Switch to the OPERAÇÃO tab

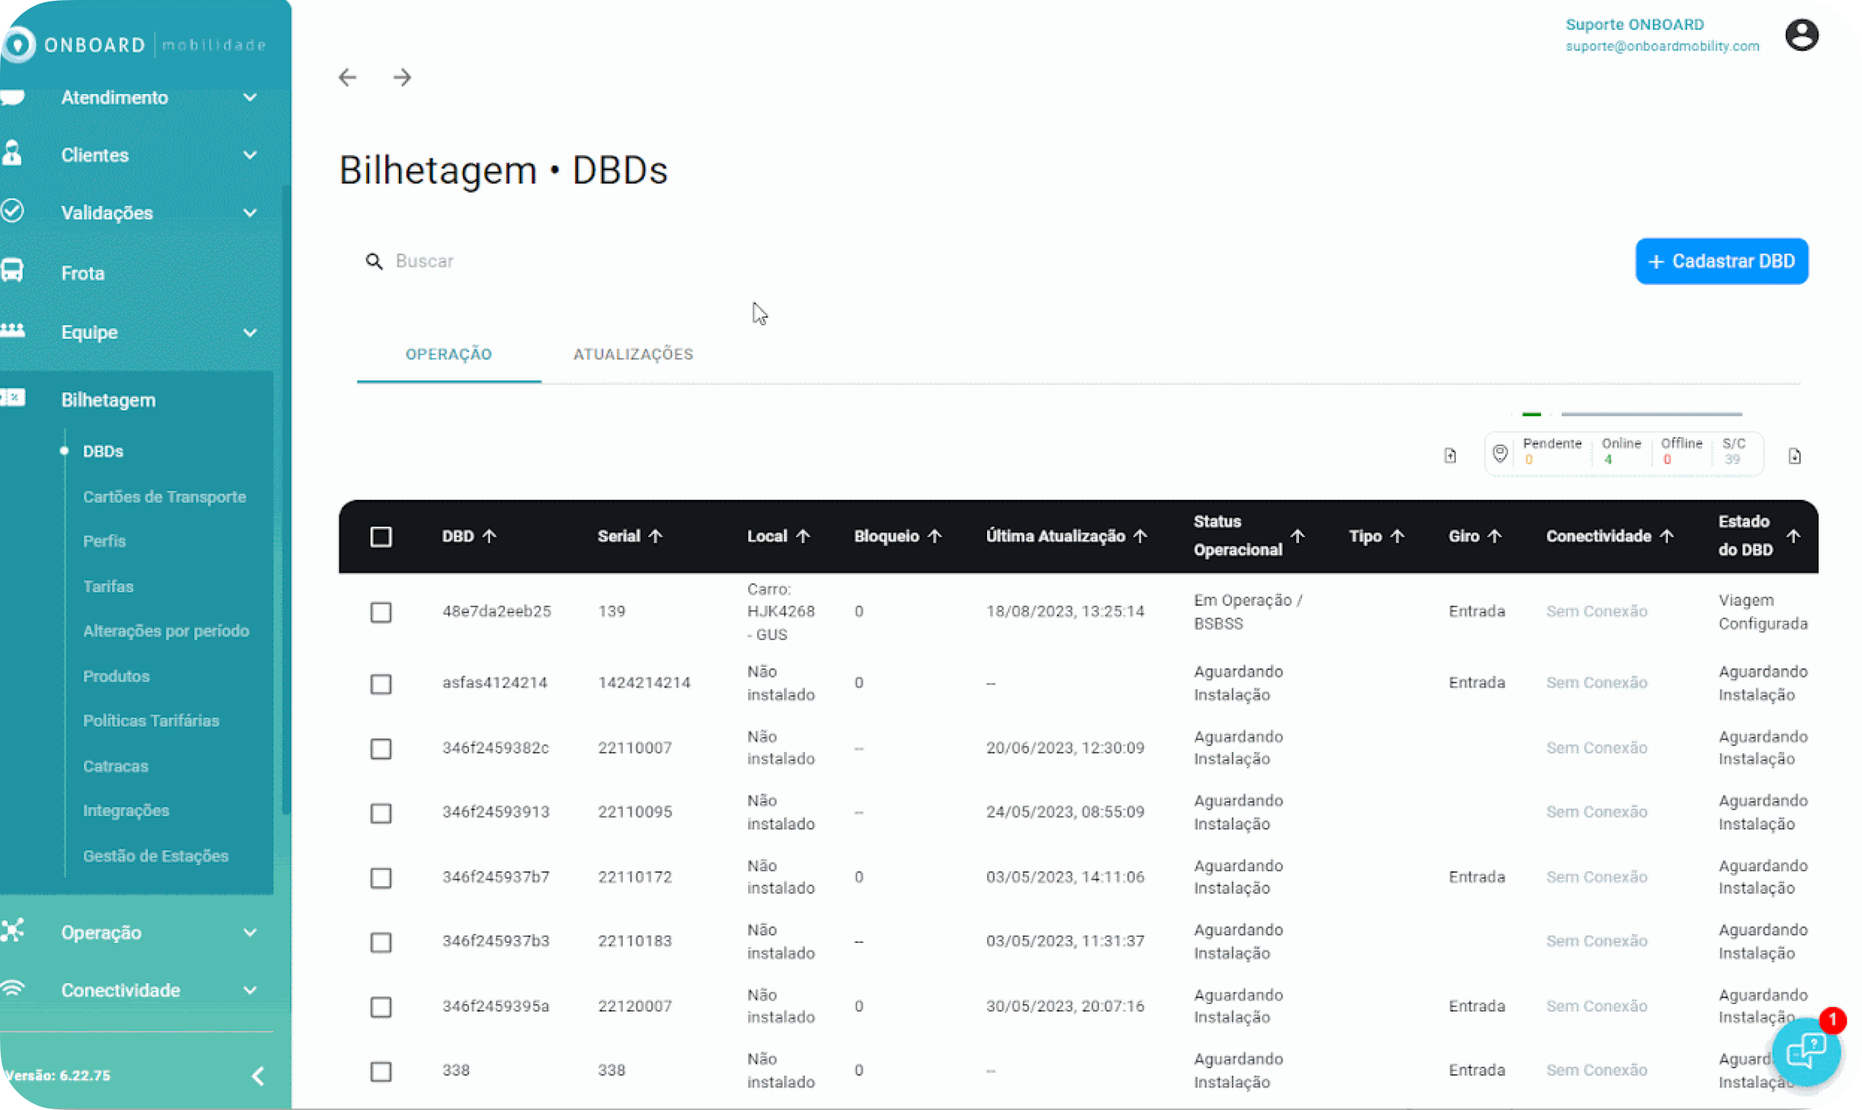click(448, 355)
